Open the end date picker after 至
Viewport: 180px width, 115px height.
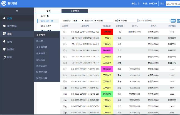click(x=127, y=21)
